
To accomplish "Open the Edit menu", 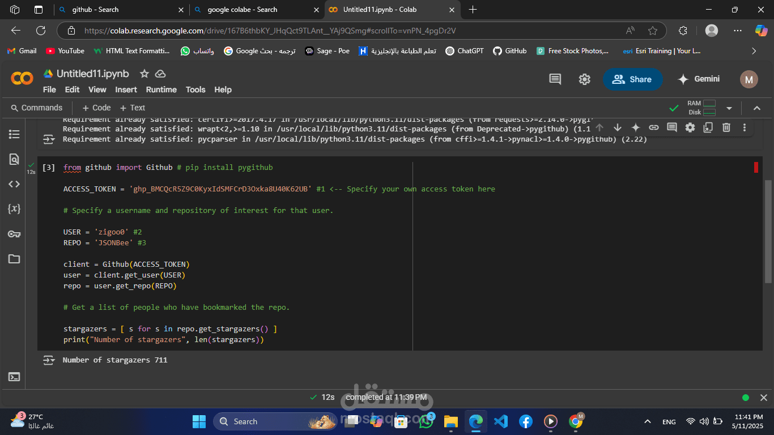I will pos(72,89).
